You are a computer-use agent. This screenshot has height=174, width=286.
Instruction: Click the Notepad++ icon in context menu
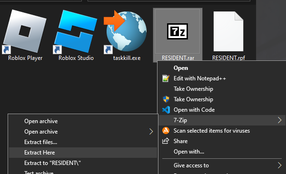click(166, 78)
